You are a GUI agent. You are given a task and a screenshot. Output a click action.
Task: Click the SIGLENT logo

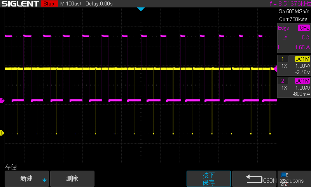tap(21, 4)
